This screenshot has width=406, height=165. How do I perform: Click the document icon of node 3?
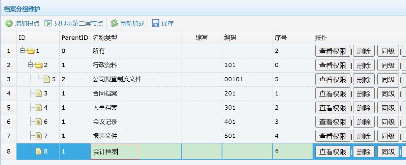click(39, 93)
